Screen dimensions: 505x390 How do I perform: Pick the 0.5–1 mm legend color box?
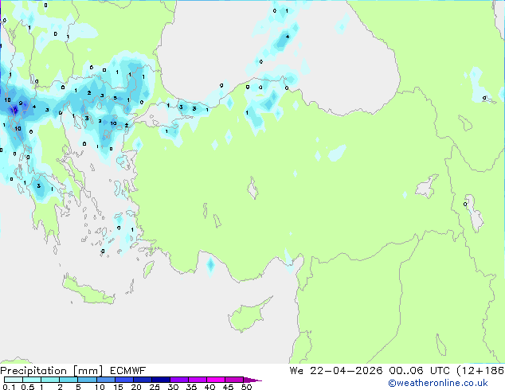click(32, 380)
